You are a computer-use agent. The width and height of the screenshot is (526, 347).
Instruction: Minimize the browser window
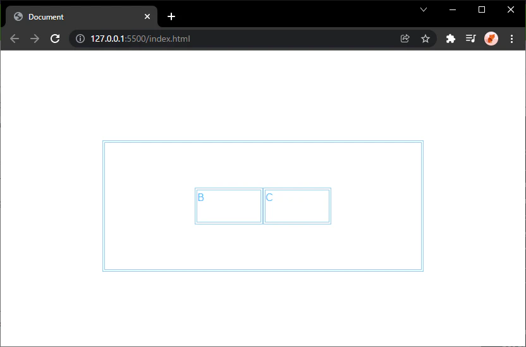(453, 9)
